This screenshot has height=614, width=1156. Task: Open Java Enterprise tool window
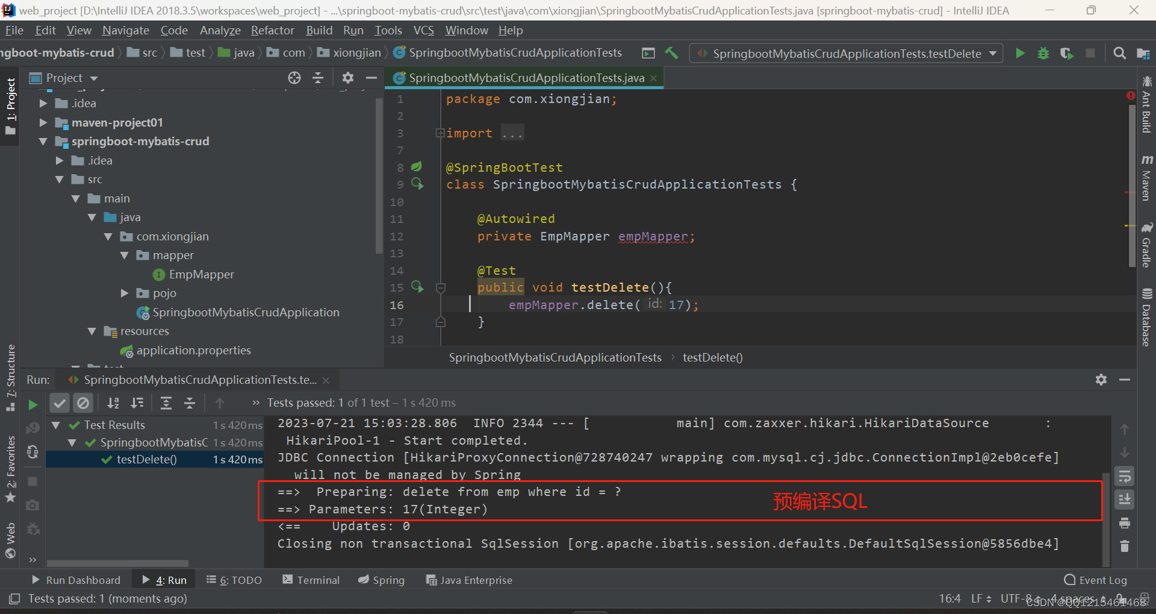click(469, 580)
